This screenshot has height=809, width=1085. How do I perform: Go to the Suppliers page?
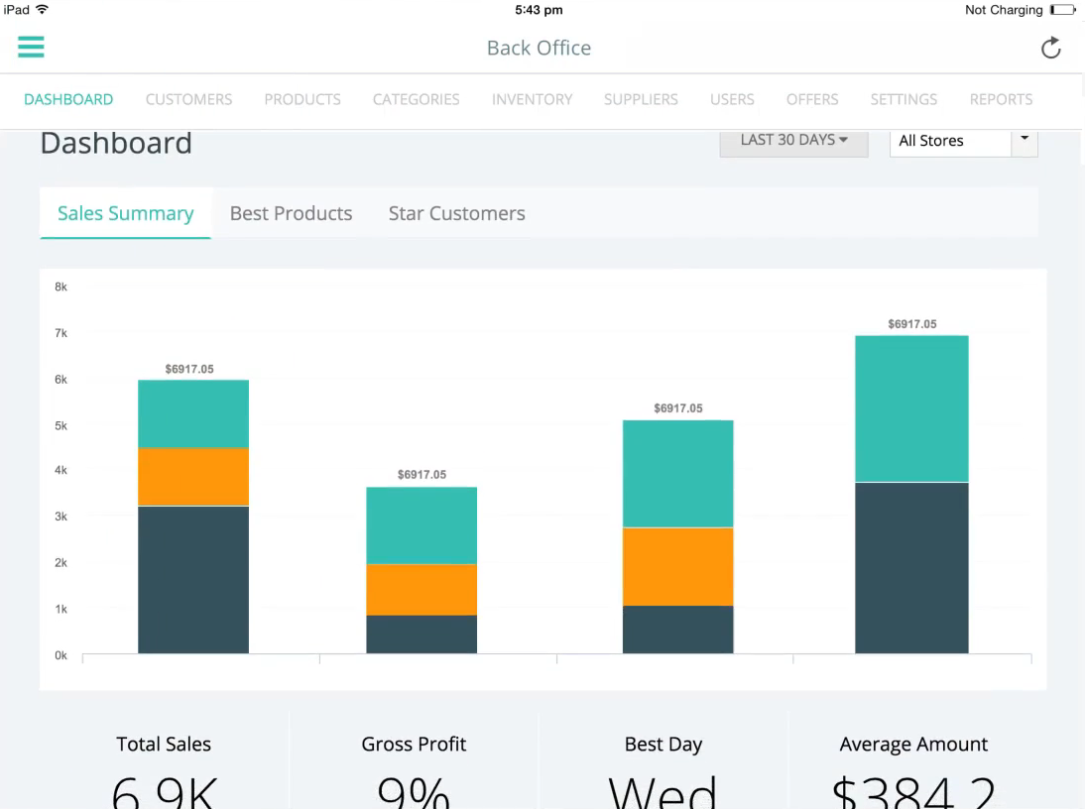coord(641,99)
